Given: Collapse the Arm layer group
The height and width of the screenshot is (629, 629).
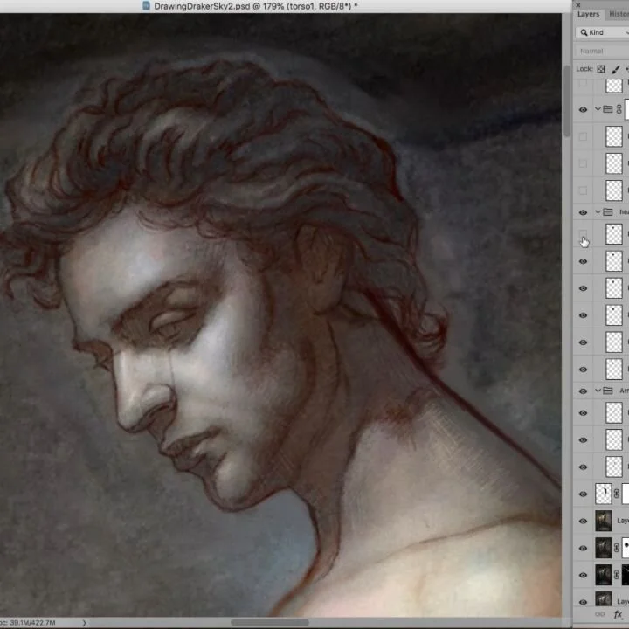Looking at the screenshot, I should pos(598,391).
